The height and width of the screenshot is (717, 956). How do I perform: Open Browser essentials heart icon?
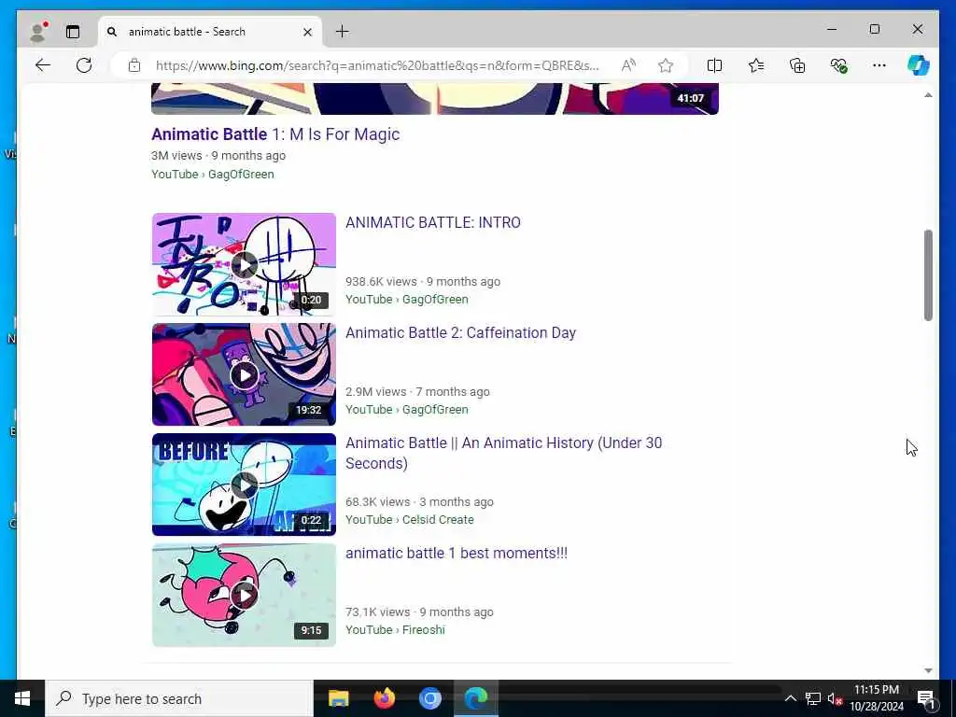(x=839, y=65)
